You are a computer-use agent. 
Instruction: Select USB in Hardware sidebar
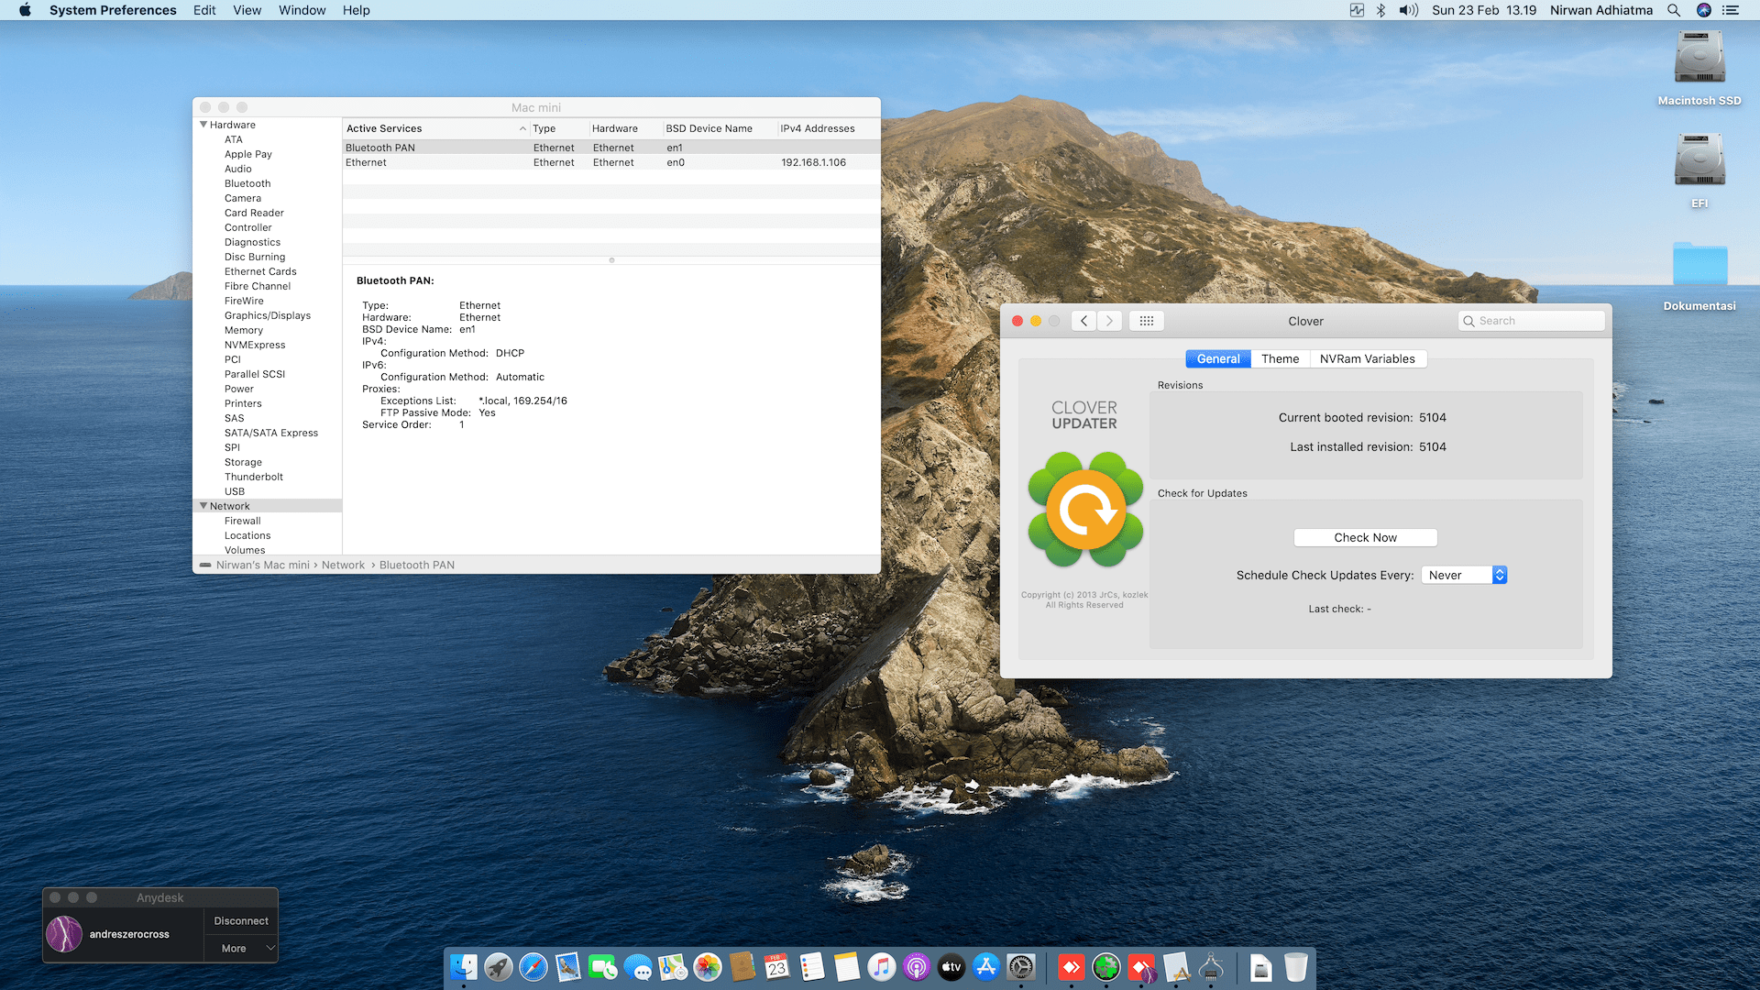[x=235, y=491]
